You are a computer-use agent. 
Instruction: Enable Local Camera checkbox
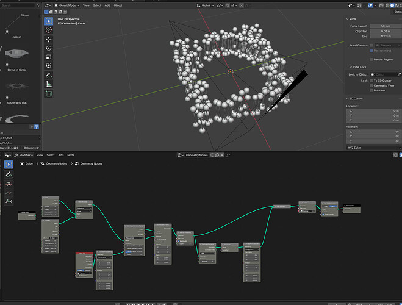point(371,45)
